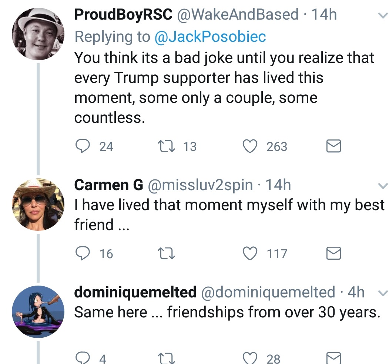Expand Carmen G tweet options chevron
Image resolution: width=389 pixels, height=364 pixels.
pos(381,186)
